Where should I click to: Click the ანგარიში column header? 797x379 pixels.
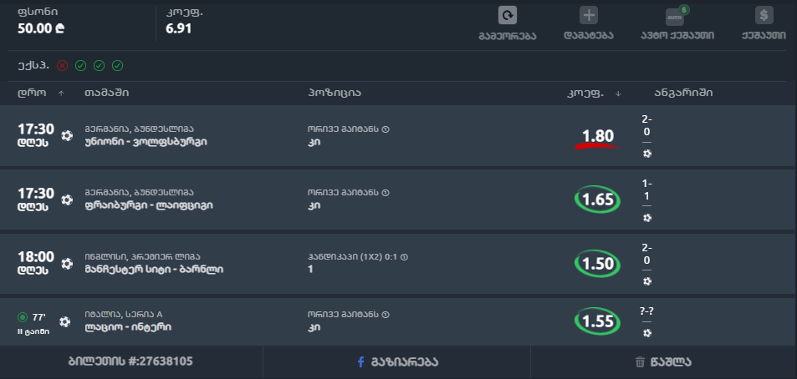tap(683, 92)
